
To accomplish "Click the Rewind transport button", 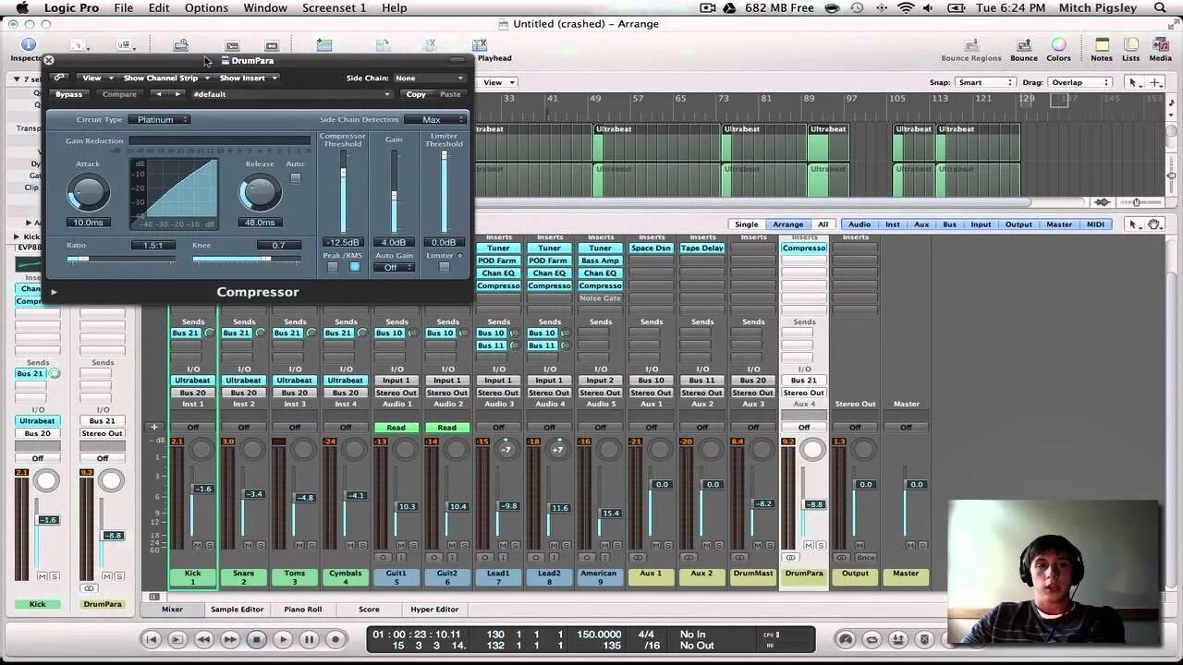I will point(203,639).
